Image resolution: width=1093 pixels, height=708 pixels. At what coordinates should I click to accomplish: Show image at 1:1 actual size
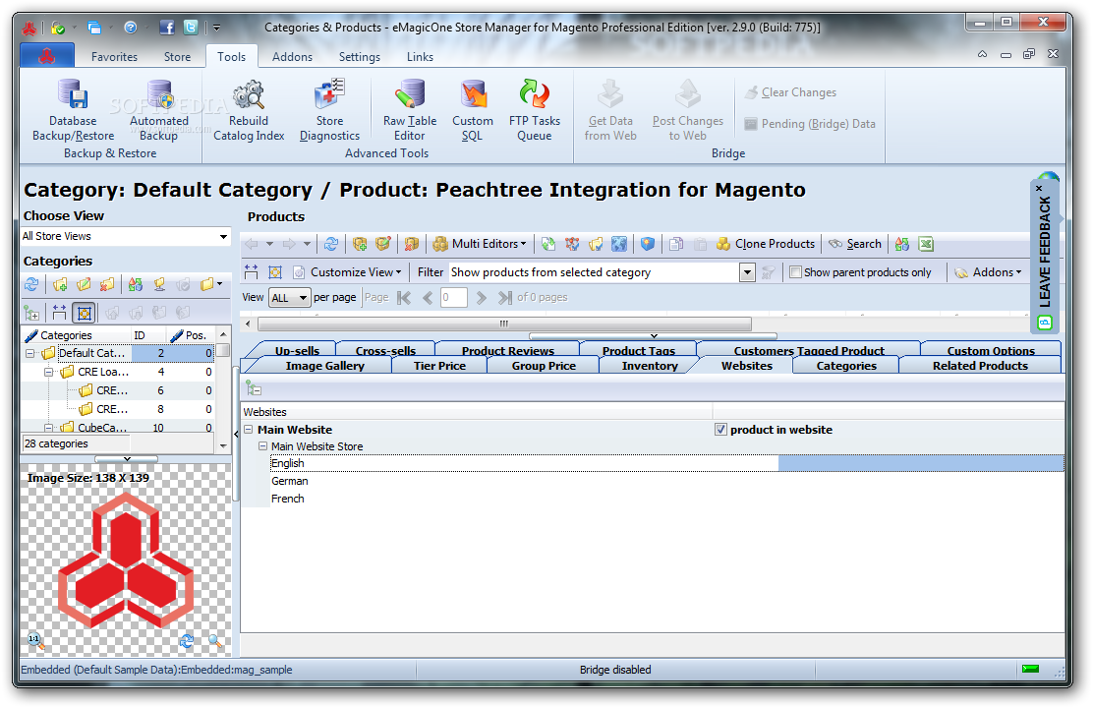pyautogui.click(x=34, y=639)
